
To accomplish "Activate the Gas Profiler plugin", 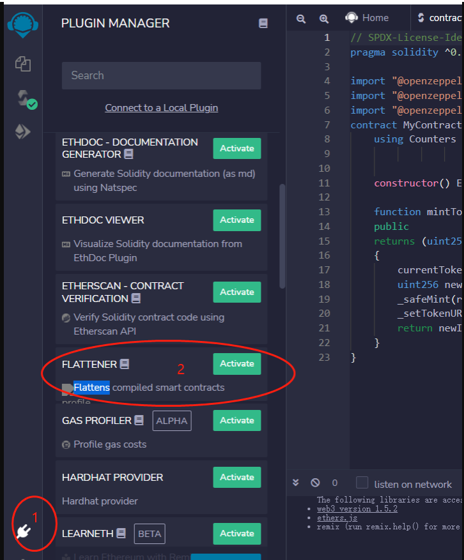I will 237,420.
